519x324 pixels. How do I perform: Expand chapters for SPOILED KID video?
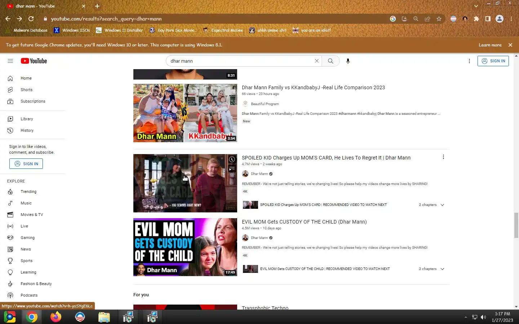(x=442, y=205)
